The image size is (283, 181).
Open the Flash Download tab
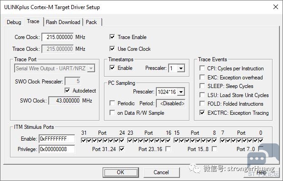(x=63, y=22)
